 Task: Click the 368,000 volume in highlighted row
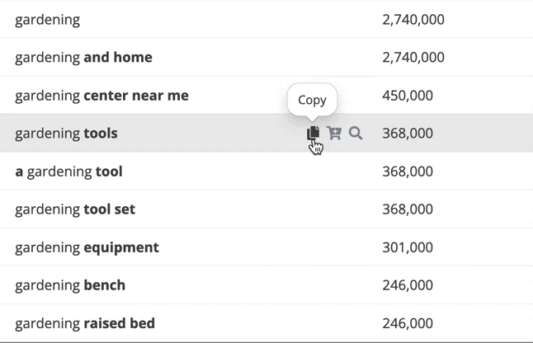pos(408,134)
